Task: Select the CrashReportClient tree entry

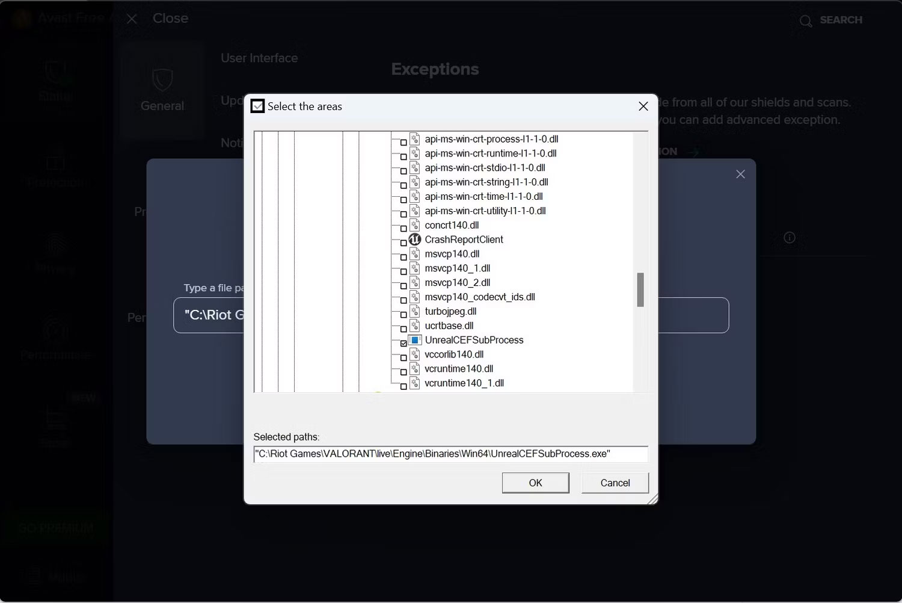Action: (464, 240)
